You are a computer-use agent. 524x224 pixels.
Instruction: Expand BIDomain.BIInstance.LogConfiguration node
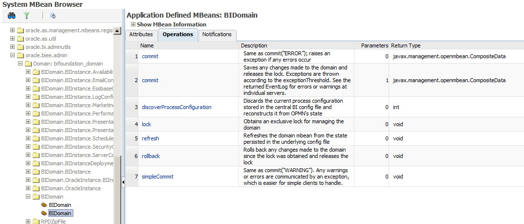[x=28, y=97]
